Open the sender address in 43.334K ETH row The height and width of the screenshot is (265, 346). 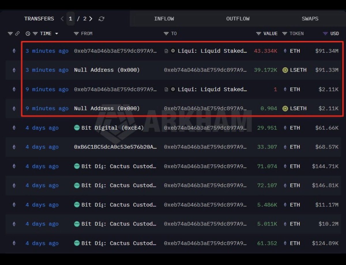(x=115, y=51)
